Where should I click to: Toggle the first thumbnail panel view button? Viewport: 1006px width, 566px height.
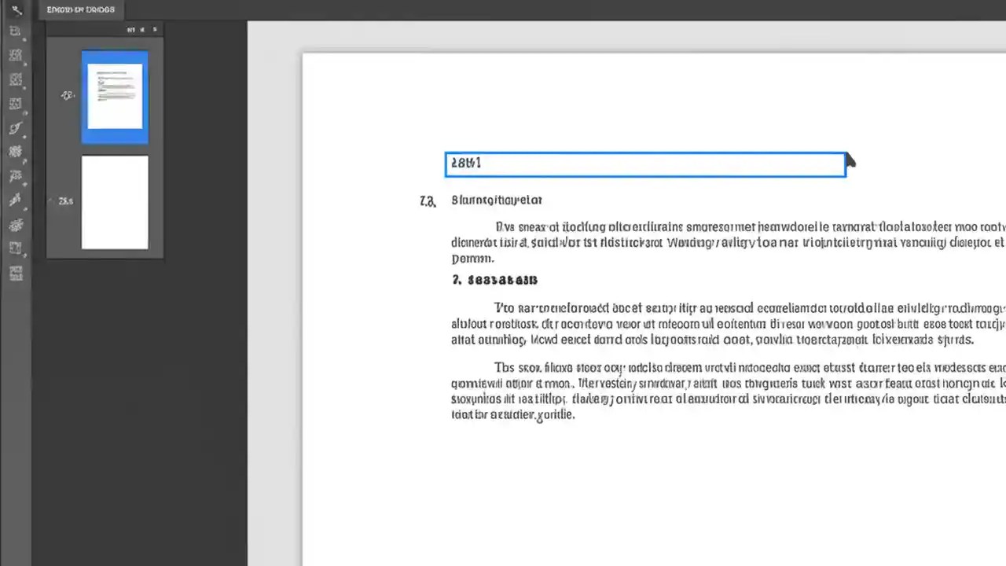[x=131, y=29]
